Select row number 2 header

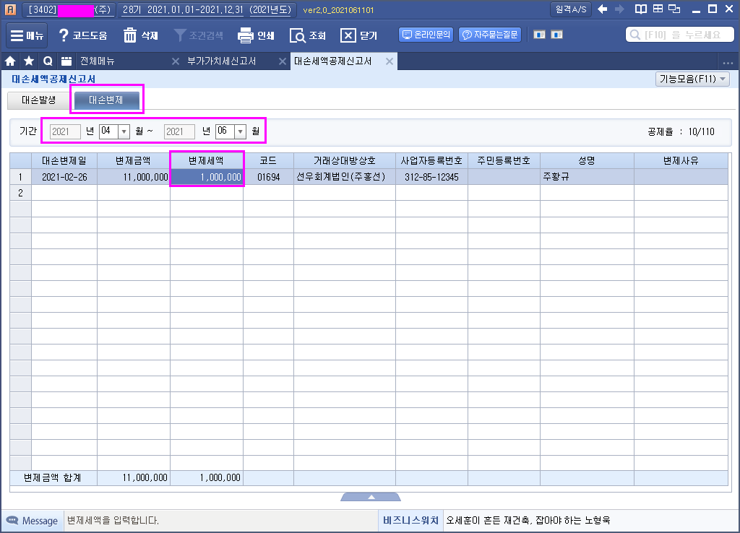20,193
